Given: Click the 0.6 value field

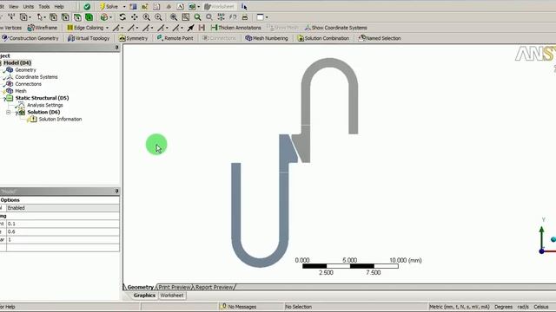Looking at the screenshot, I should [63, 231].
